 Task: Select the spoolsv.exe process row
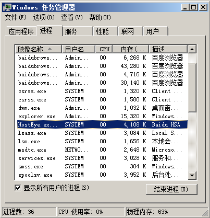tap(103, 175)
